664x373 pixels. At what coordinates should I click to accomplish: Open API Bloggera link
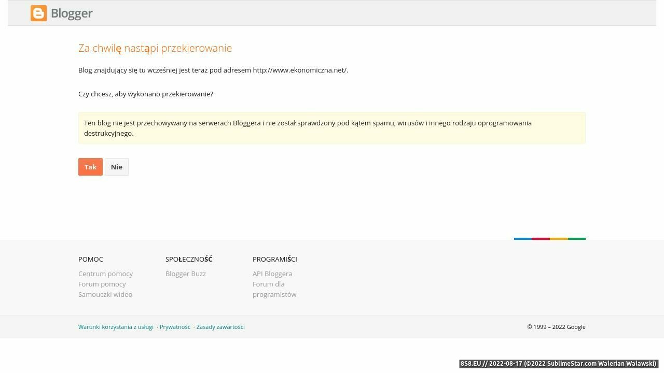[x=272, y=274]
